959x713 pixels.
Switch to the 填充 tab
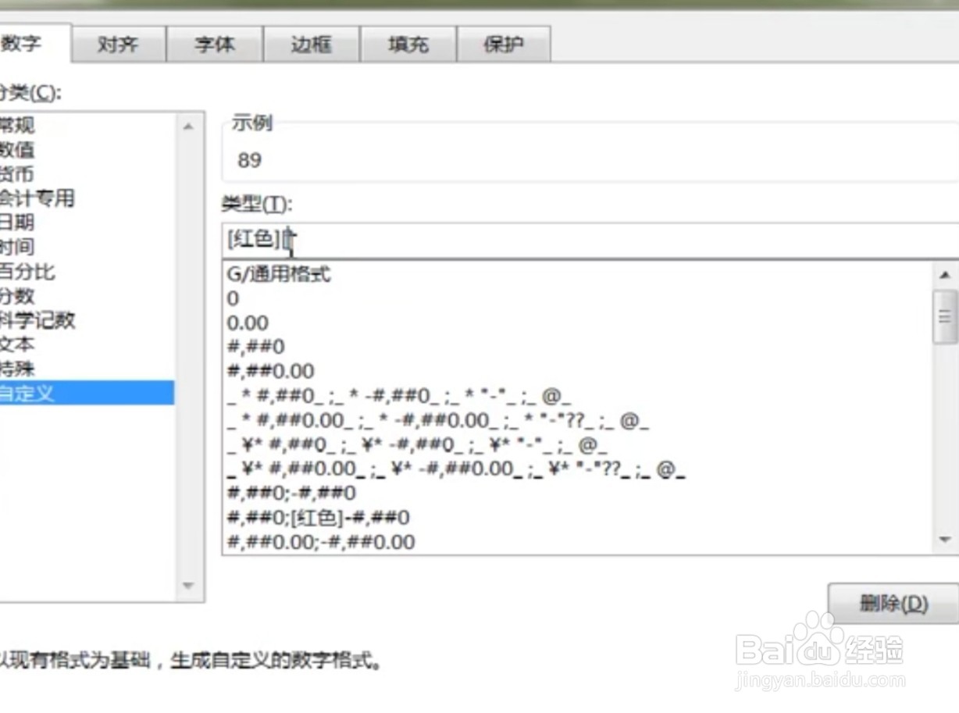[x=407, y=45]
